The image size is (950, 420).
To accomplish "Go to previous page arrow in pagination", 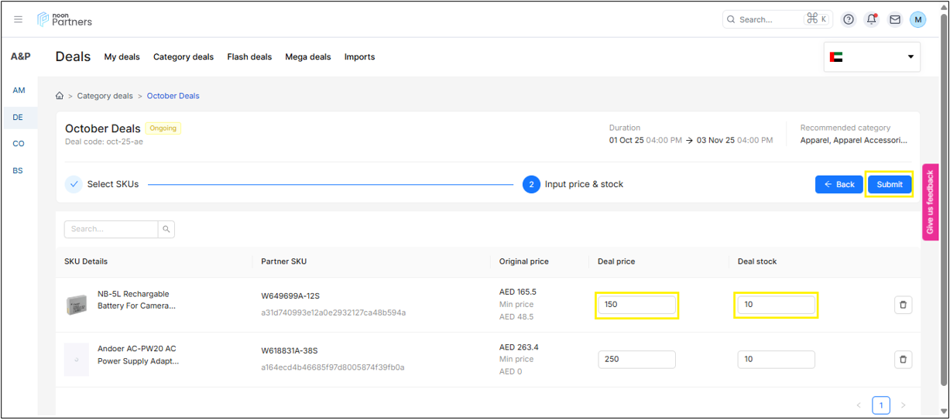I will pos(859,405).
